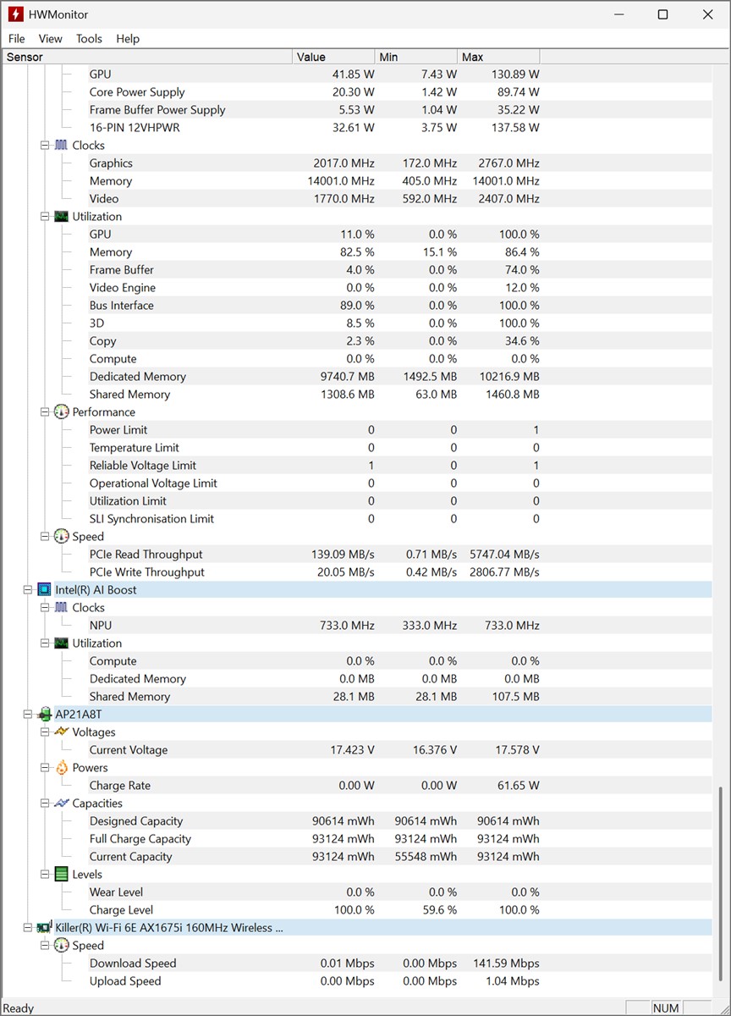The height and width of the screenshot is (1016, 731).
Task: Open the File menu
Action: (17, 39)
